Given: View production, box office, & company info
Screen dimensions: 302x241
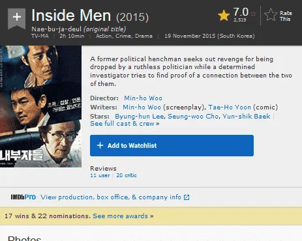Looking at the screenshot, I should click(x=111, y=197).
